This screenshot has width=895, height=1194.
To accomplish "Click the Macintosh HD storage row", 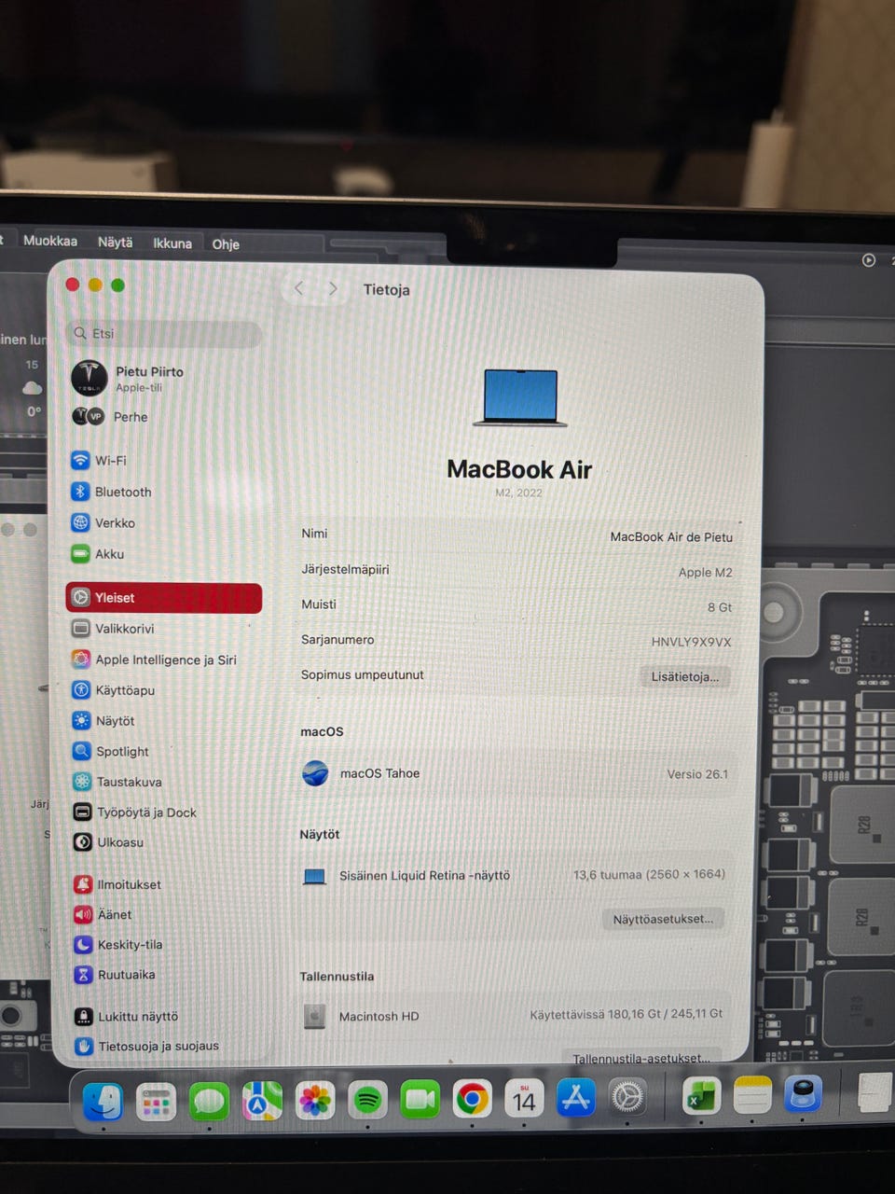I will tap(514, 1015).
